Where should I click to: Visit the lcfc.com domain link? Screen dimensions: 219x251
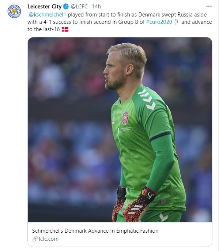pos(49,239)
